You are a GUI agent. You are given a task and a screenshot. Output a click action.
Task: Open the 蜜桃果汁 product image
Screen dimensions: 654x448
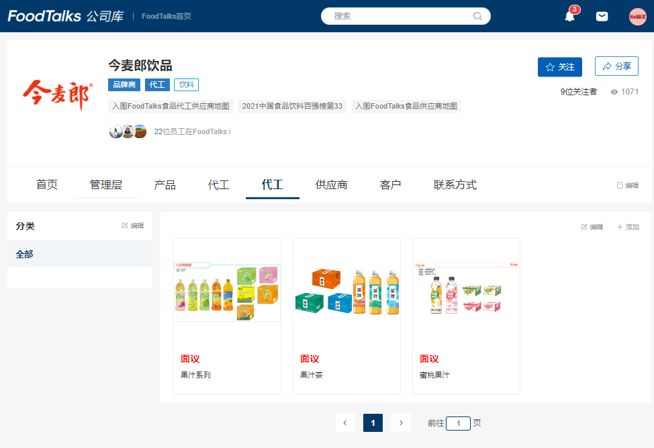coord(466,292)
